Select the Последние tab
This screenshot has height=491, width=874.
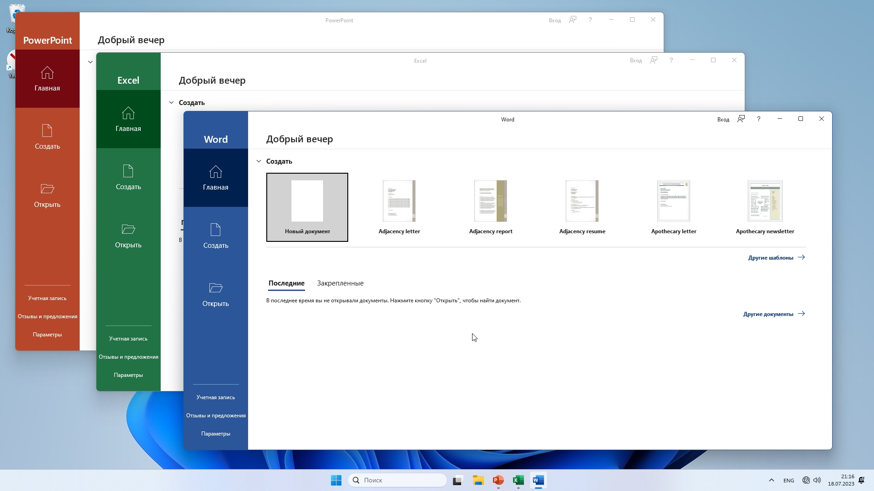[x=286, y=283]
